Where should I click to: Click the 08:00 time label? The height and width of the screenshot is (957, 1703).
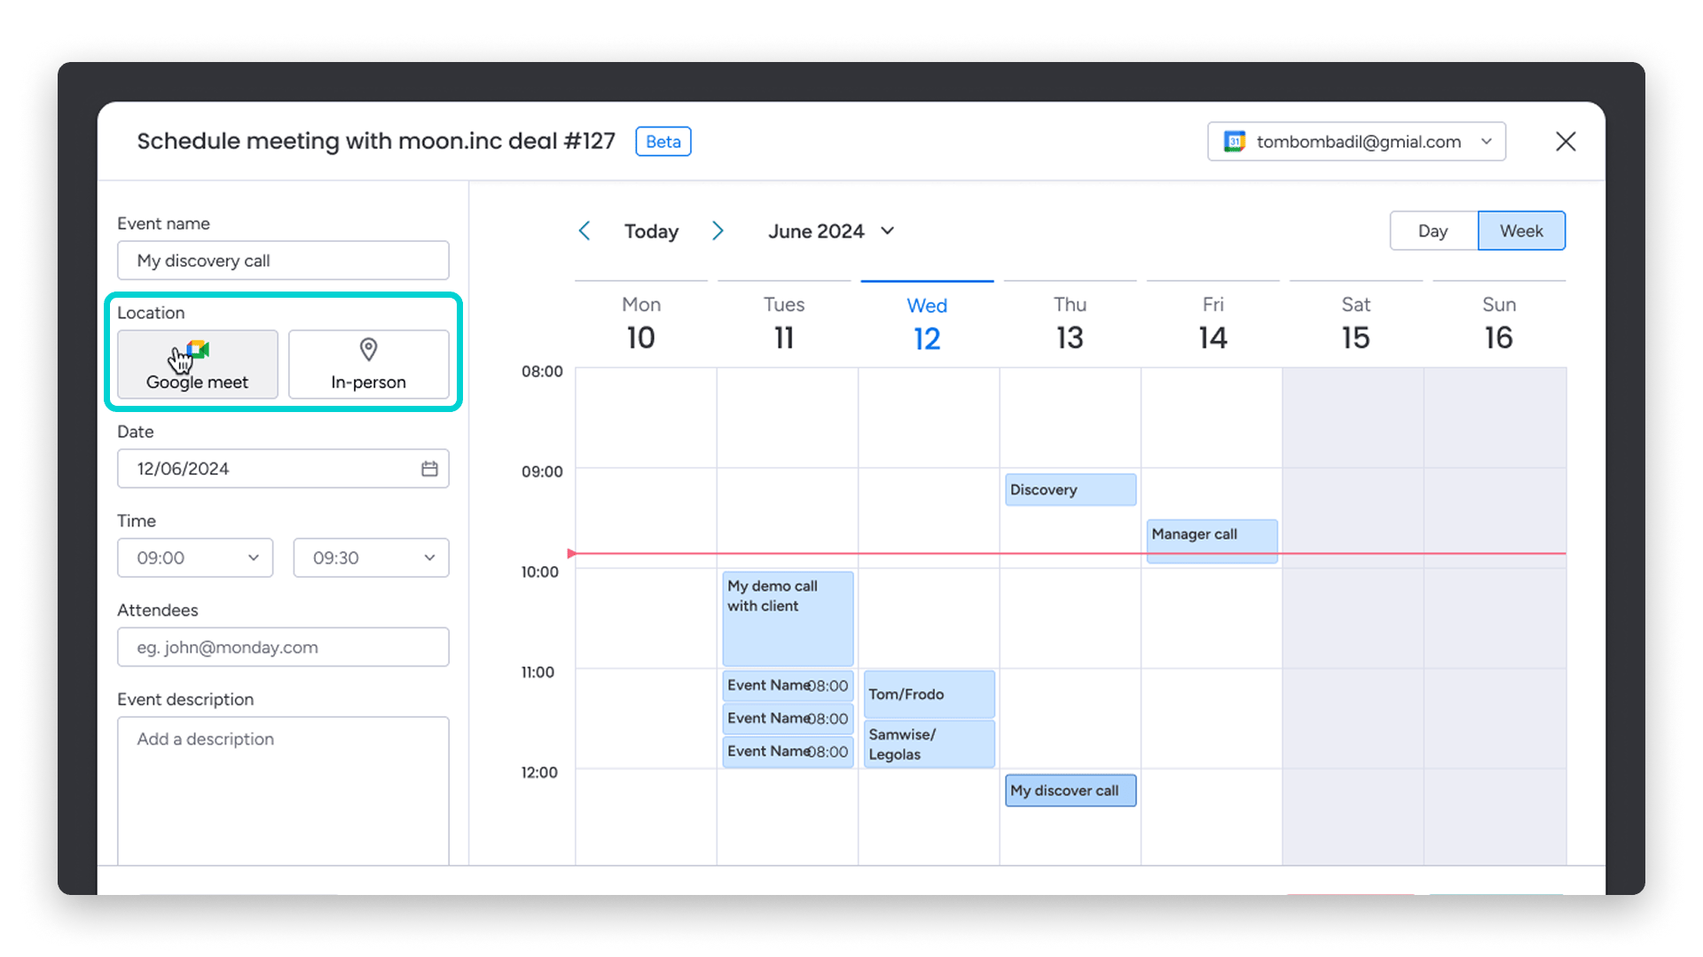tap(542, 371)
